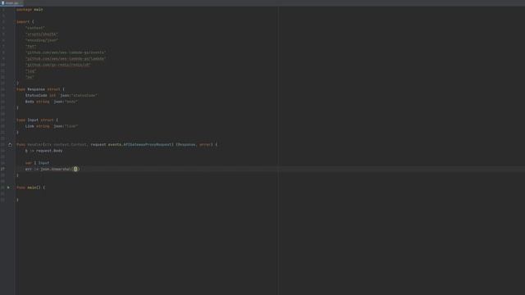Click the 'func main() {' declaration

[x=30, y=188]
